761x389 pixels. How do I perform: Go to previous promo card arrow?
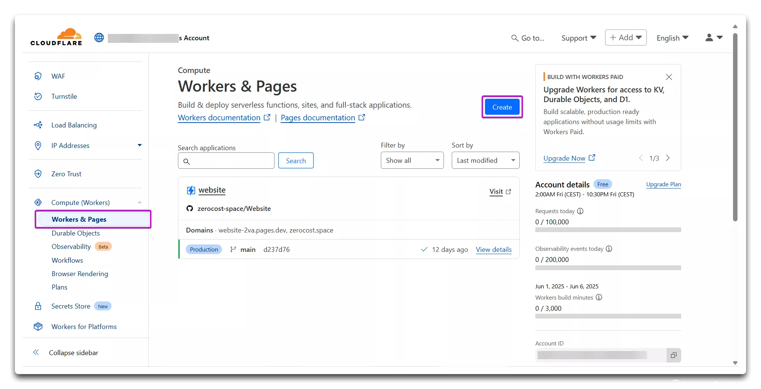coord(641,158)
